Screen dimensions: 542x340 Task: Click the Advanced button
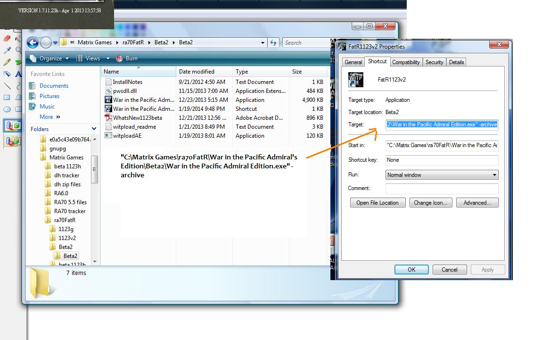click(x=477, y=203)
